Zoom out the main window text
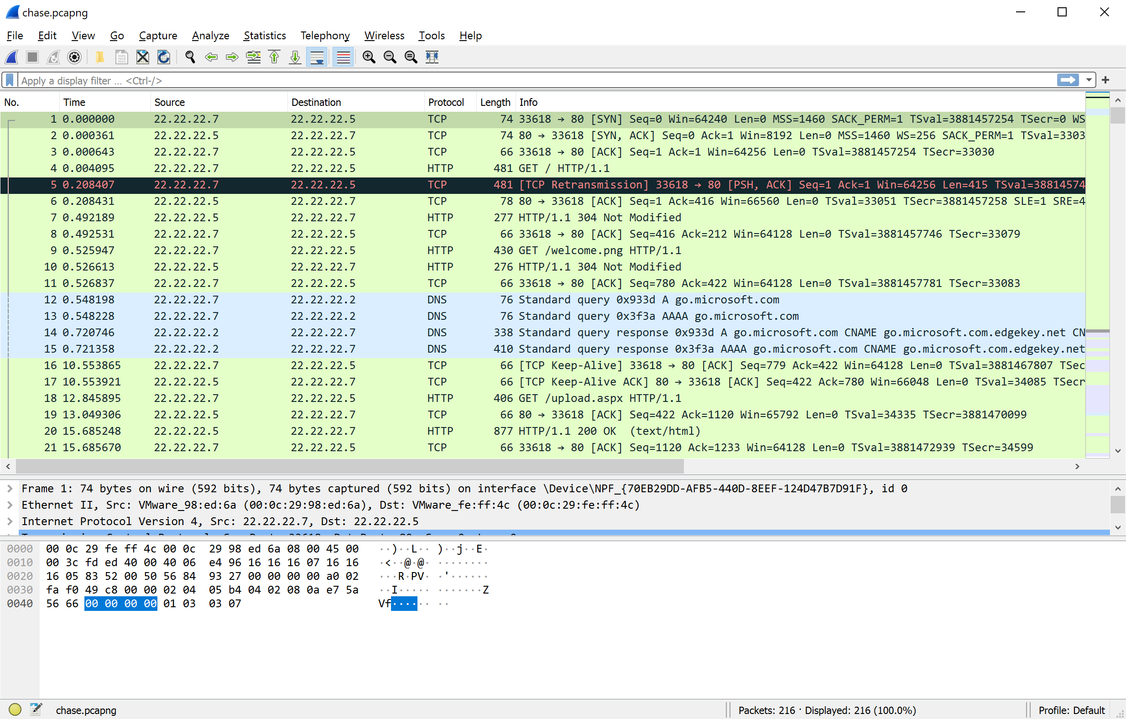1126x719 pixels. [x=390, y=57]
